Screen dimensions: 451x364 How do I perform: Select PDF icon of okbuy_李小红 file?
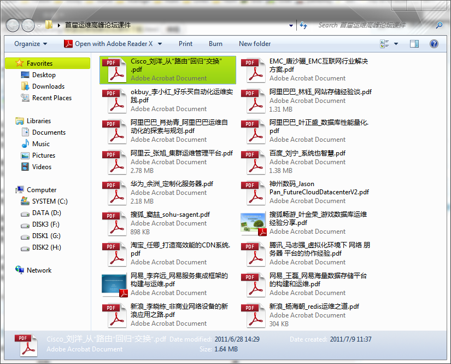pyautogui.click(x=114, y=101)
